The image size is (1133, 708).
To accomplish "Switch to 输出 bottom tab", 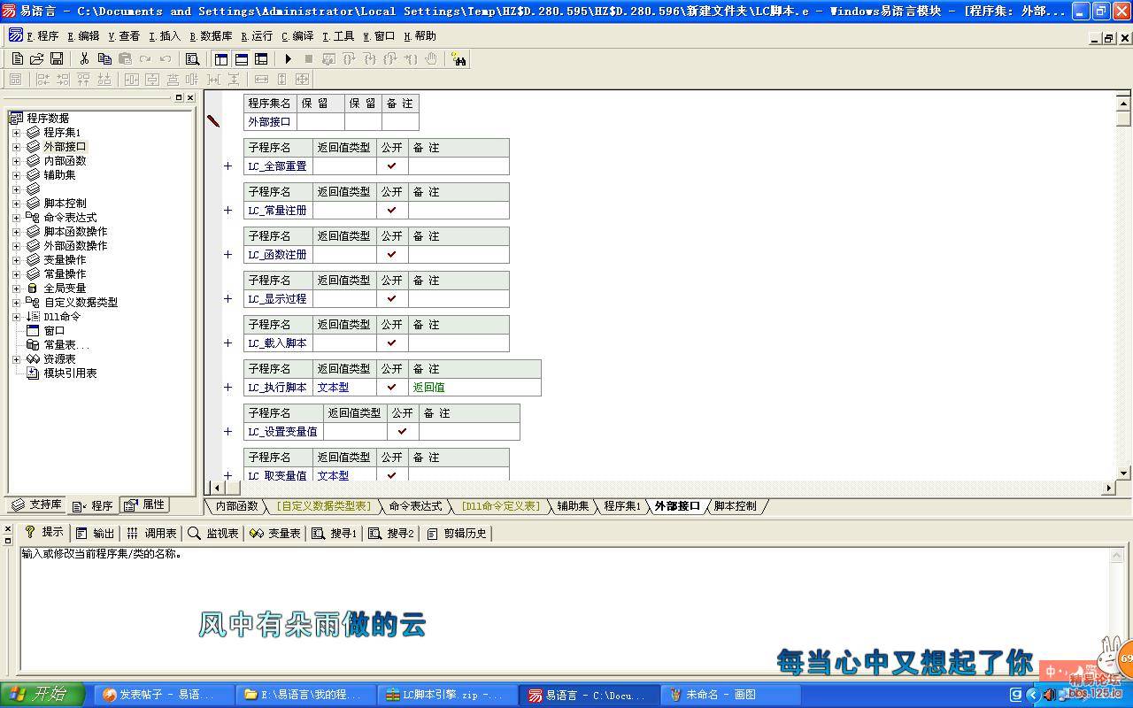I will pos(96,533).
